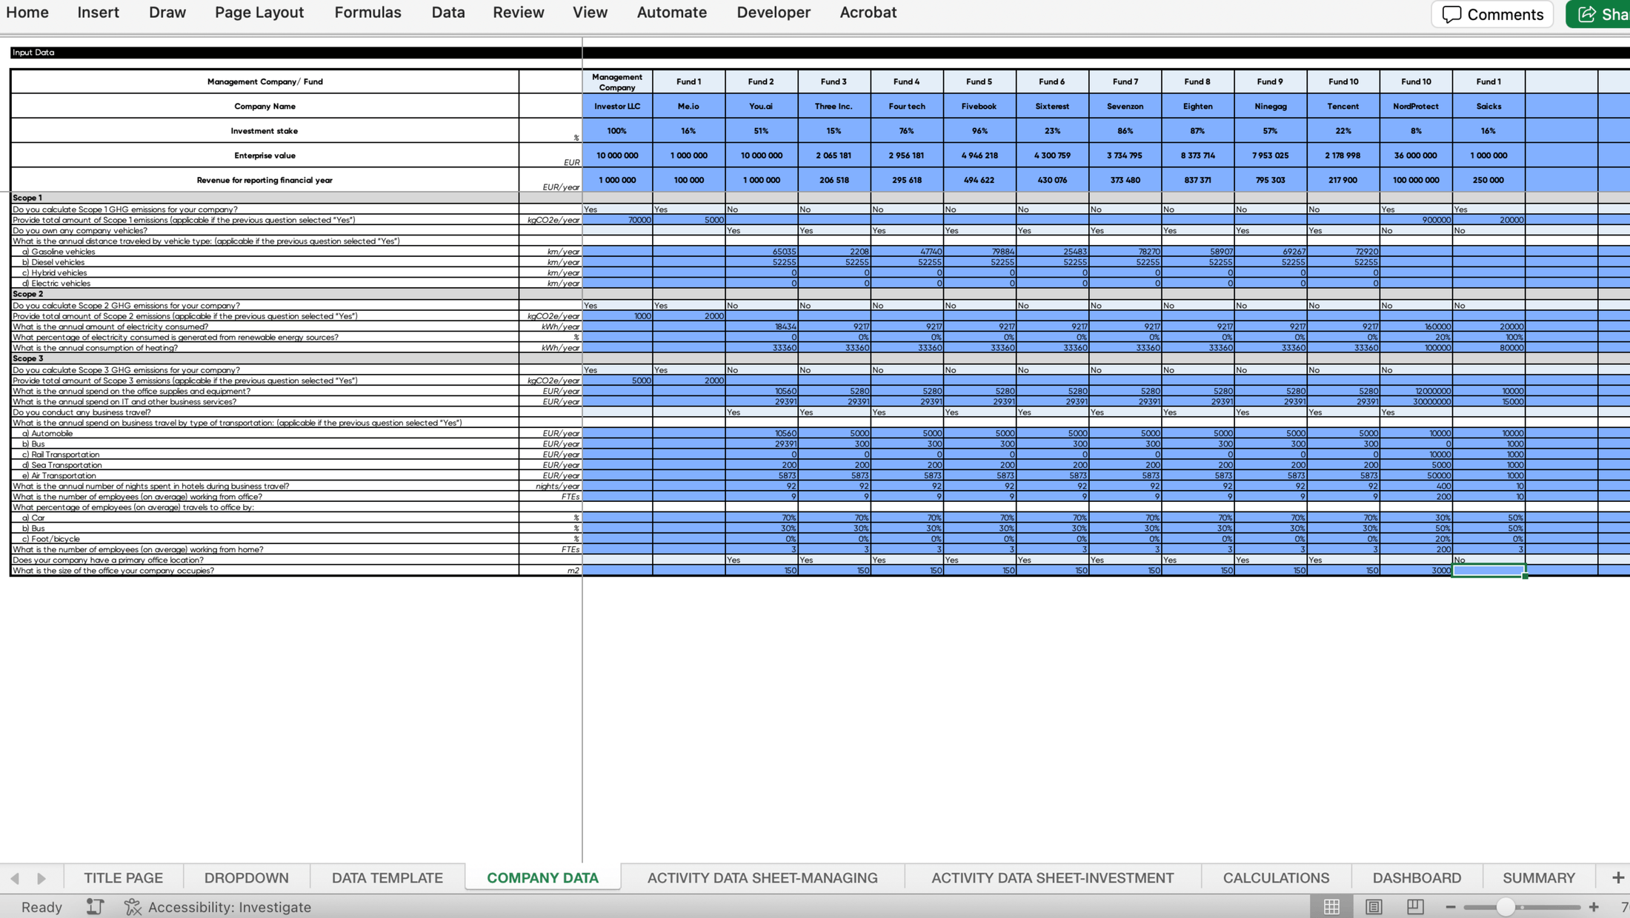Select the Fivebook company name cell
1630x918 pixels.
[979, 106]
